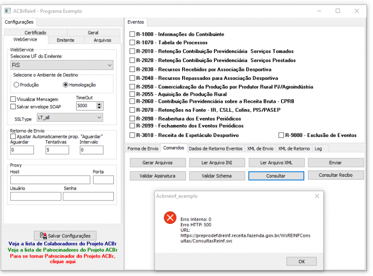
Task: Focus the Proxy Porta field
Action: click(x=103, y=180)
